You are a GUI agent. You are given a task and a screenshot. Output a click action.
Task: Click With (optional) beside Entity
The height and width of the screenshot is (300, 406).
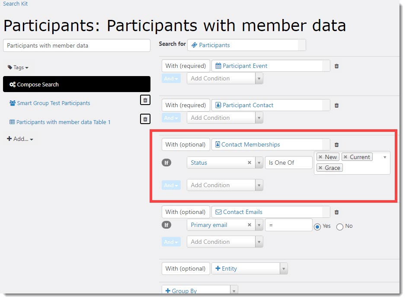coord(185,269)
